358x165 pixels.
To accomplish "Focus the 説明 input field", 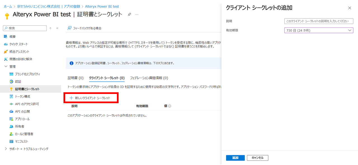I will click(x=319, y=21).
